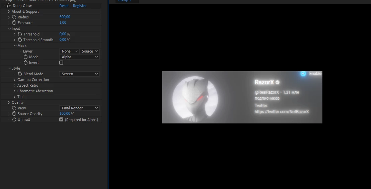Expand the Threshold property

point(15,34)
